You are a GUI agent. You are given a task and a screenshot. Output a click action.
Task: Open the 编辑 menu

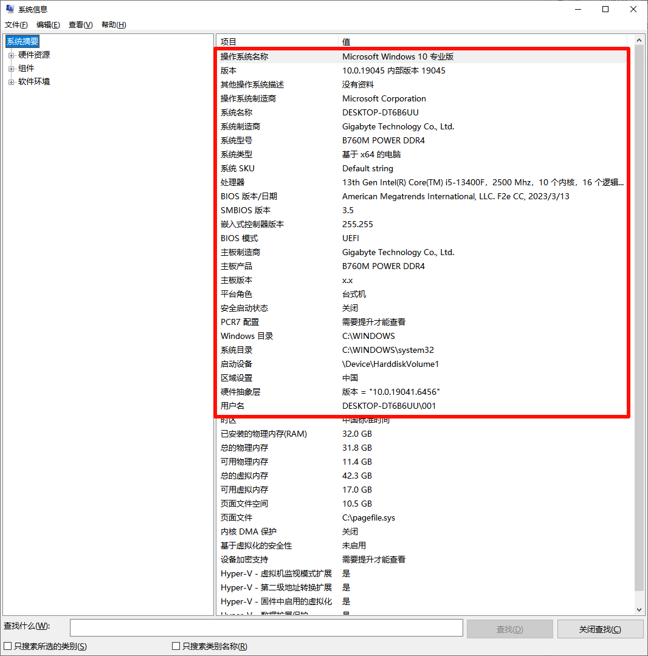click(x=48, y=25)
